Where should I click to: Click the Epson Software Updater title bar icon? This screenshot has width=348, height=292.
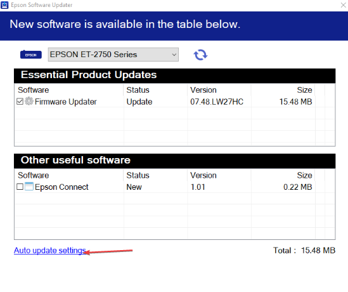coord(4,5)
